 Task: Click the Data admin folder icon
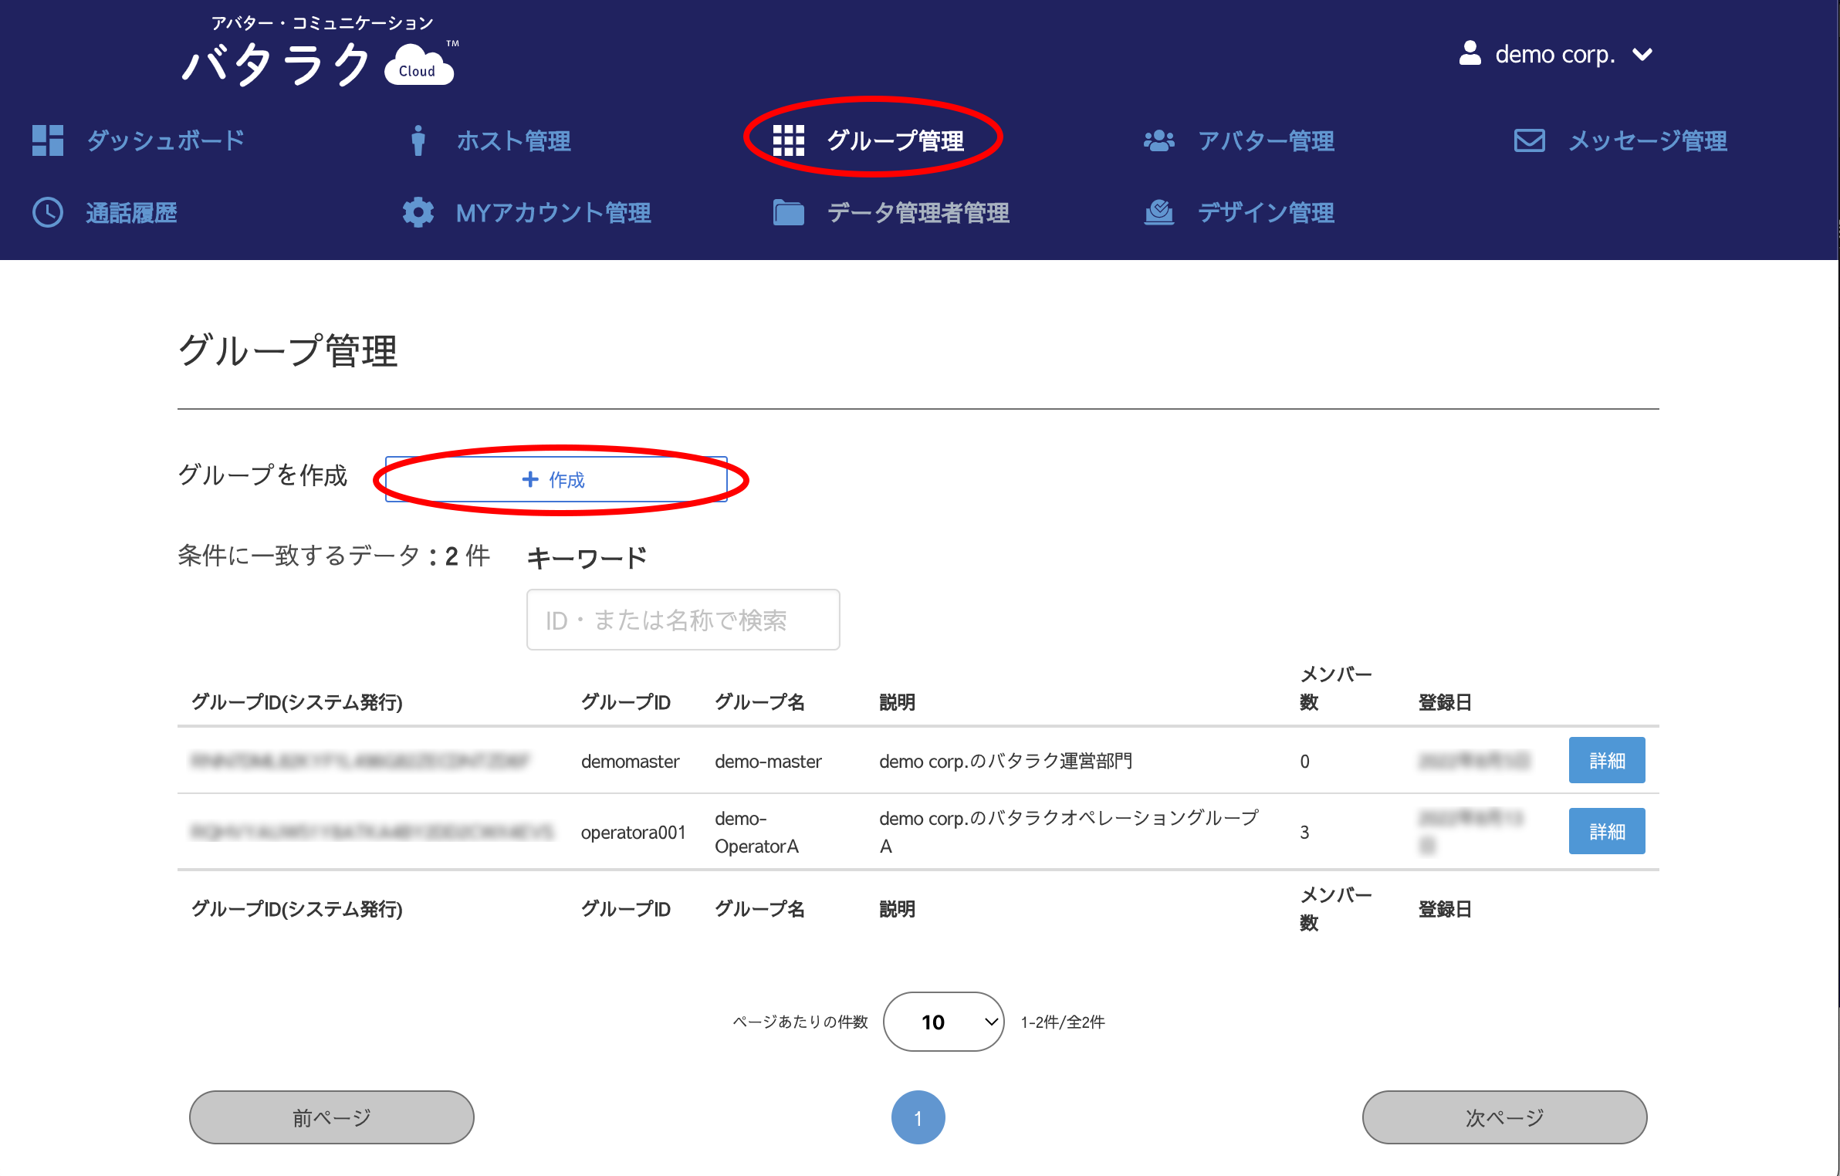pyautogui.click(x=788, y=212)
